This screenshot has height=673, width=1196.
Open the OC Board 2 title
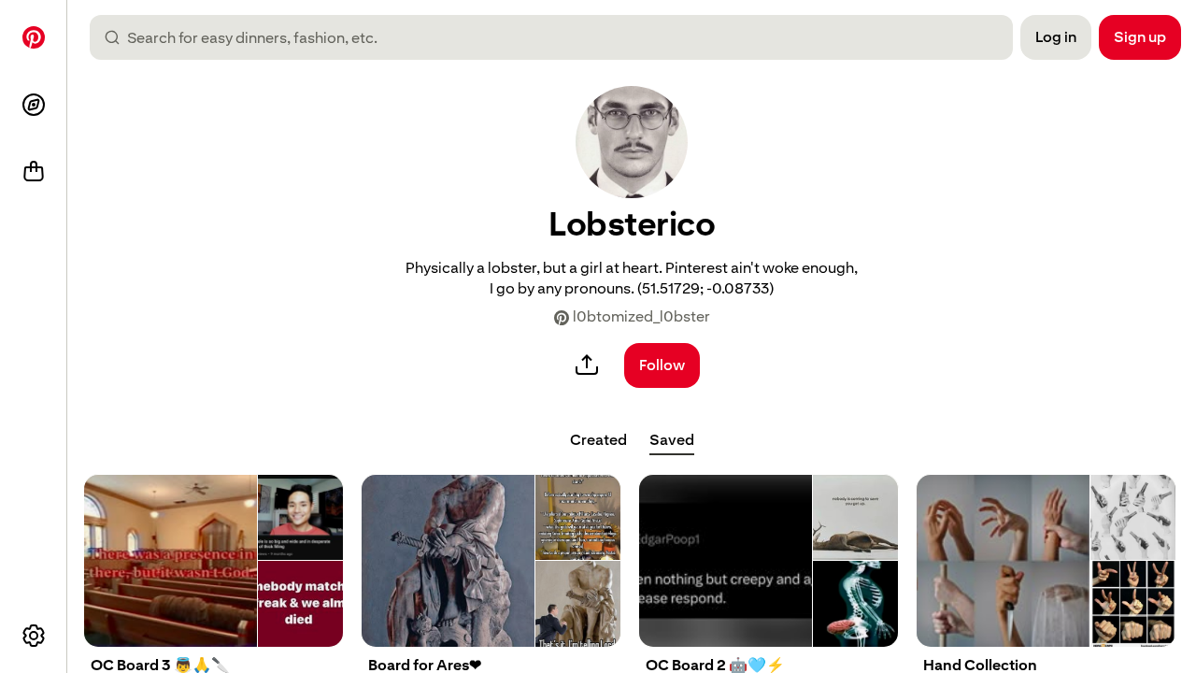pyautogui.click(x=715, y=665)
